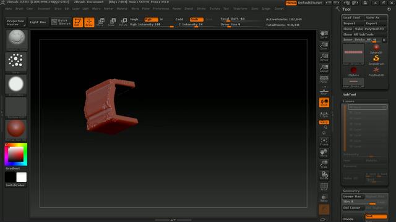Select the Sphere3D tool
This screenshot has width=396, height=222.
click(x=376, y=49)
